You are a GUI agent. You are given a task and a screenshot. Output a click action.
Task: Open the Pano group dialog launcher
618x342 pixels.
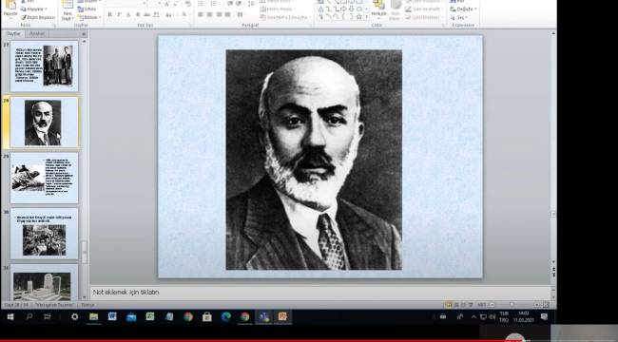click(55, 26)
